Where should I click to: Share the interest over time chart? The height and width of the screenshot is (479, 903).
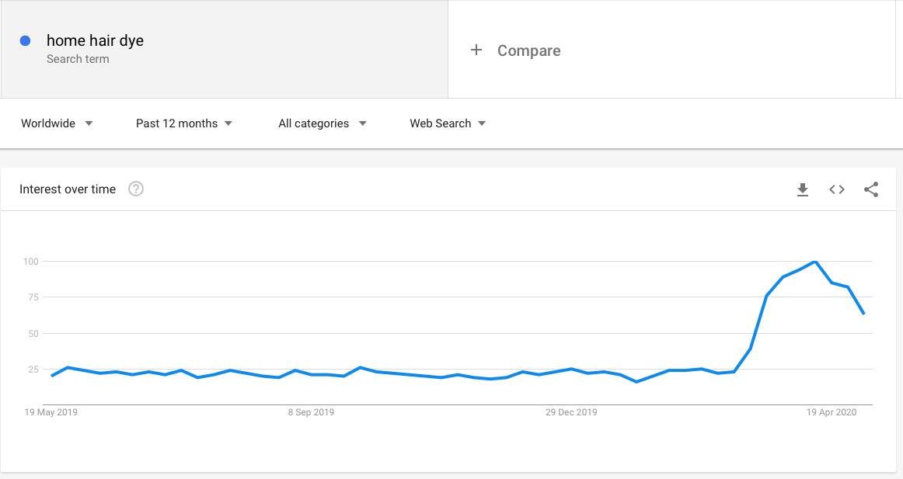click(x=870, y=189)
